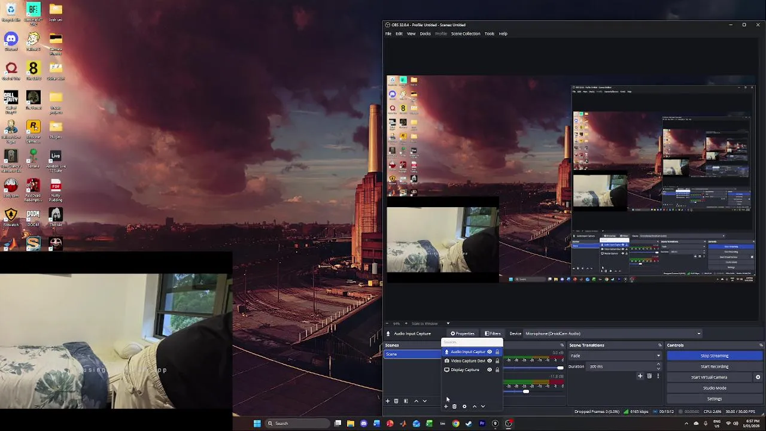Open View menu in OBS

tap(411, 34)
